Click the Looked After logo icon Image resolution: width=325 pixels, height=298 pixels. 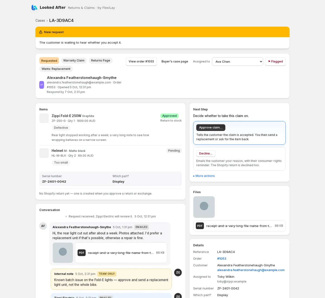click(x=34, y=8)
